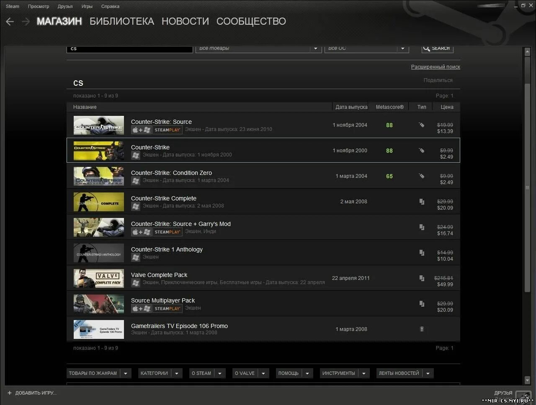Click the search field containing 'cs'
The width and height of the screenshot is (536, 405).
tap(130, 49)
